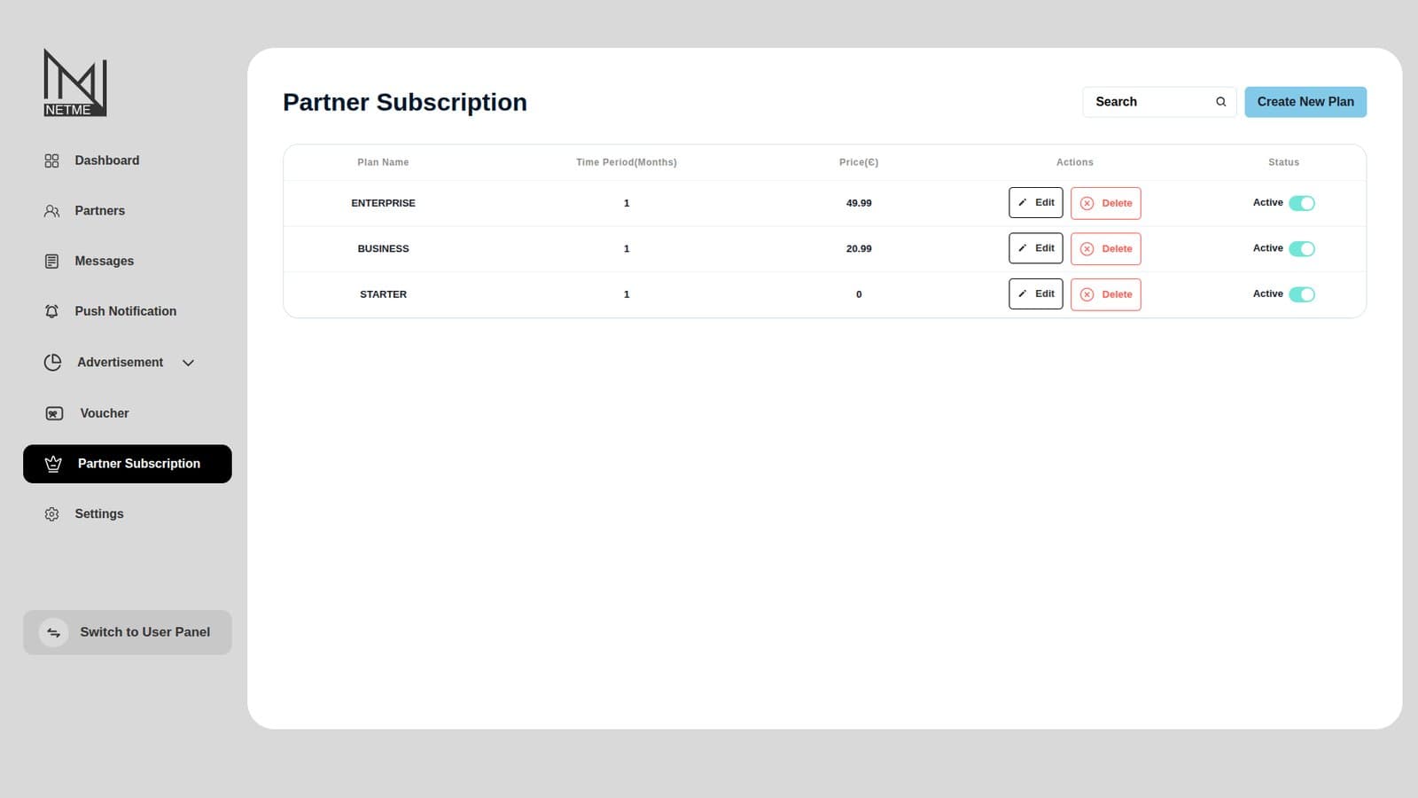Click the Settings gear icon
Image resolution: width=1418 pixels, height=798 pixels.
[x=51, y=514]
